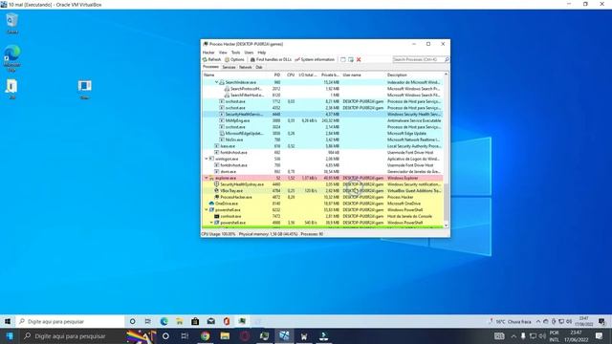Select the lsass.exe process row
This screenshot has width=612, height=344.
323,146
